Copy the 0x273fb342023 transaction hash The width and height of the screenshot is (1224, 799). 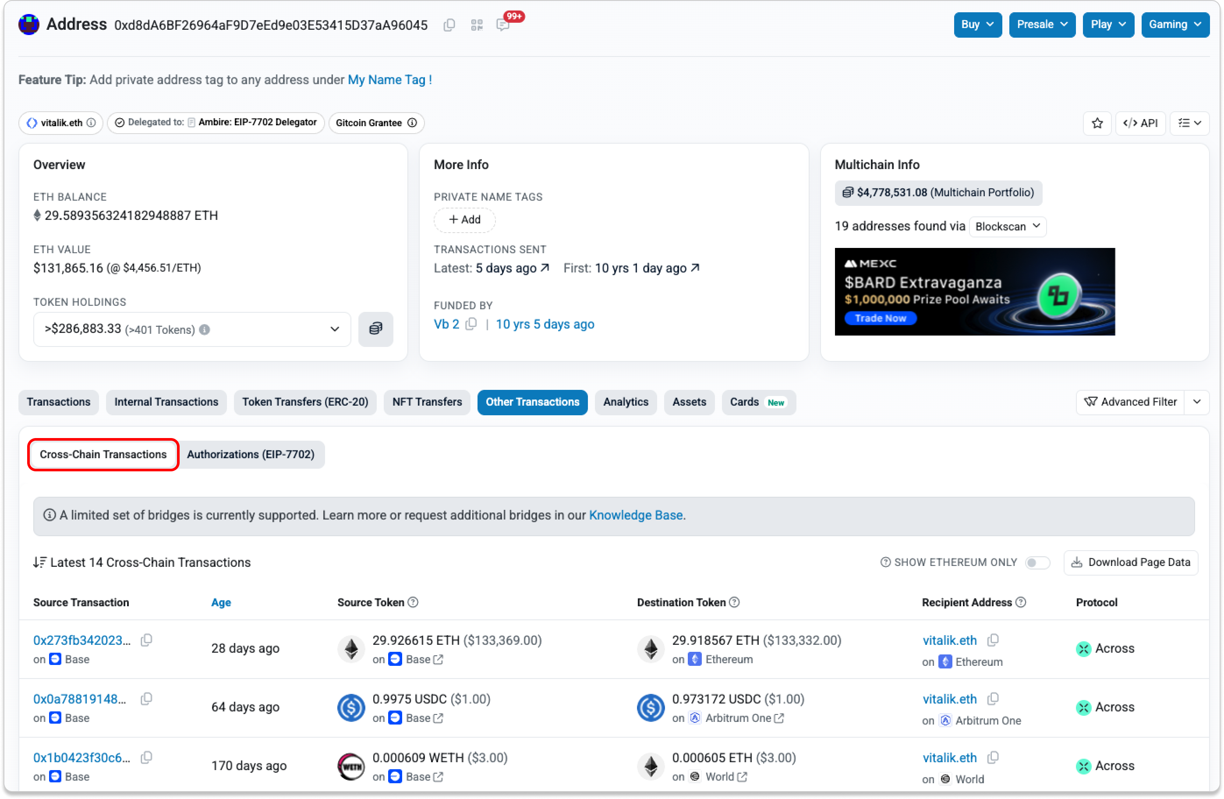[147, 640]
